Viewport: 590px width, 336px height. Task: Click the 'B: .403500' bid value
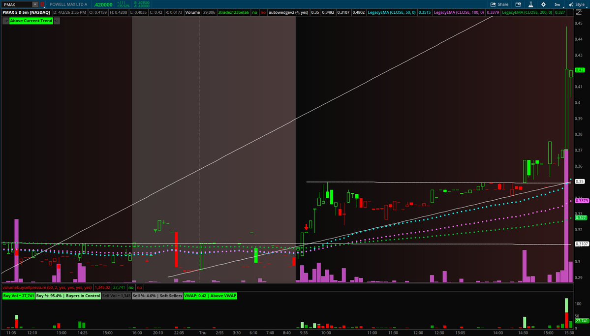142,2
